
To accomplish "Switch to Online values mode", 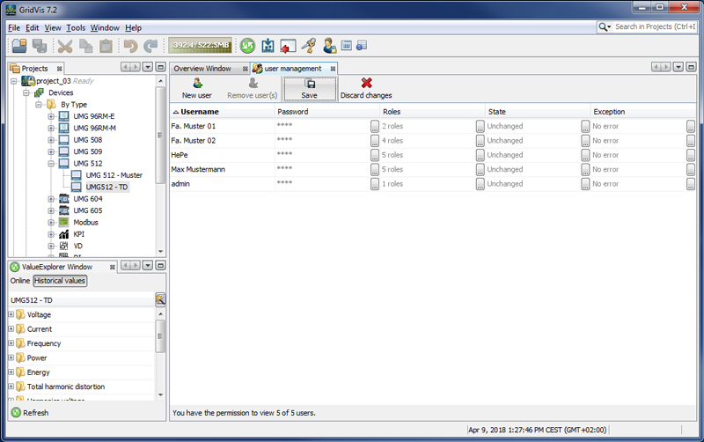I will point(19,281).
